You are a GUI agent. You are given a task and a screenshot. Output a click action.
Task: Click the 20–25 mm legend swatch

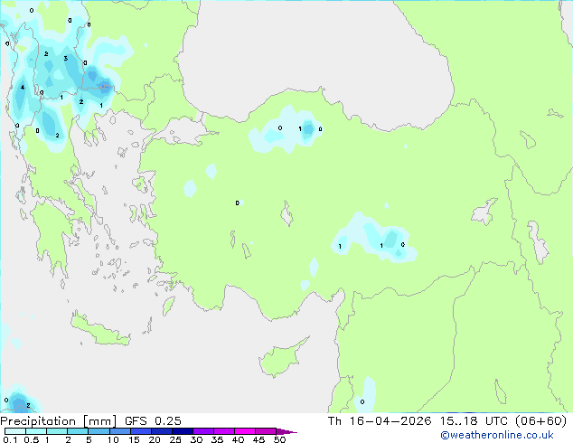point(161,431)
